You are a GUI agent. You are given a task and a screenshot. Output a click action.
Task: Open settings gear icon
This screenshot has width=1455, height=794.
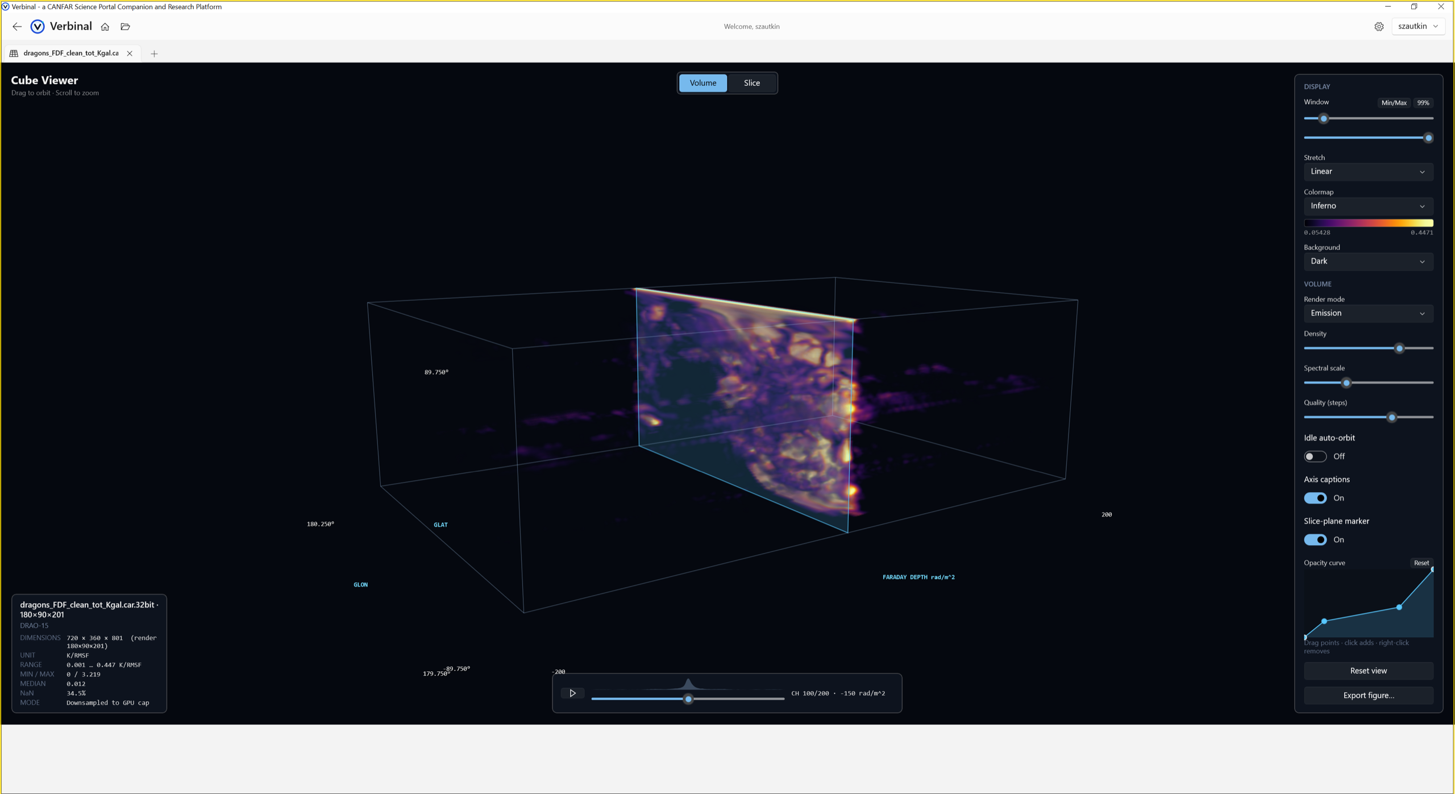tap(1379, 27)
